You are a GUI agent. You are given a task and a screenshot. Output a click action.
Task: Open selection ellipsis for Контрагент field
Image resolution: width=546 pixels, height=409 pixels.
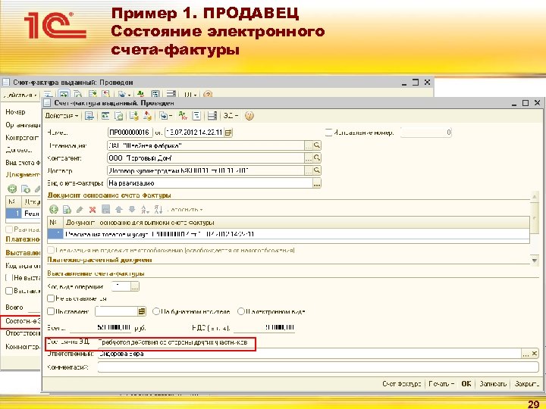tap(309, 158)
